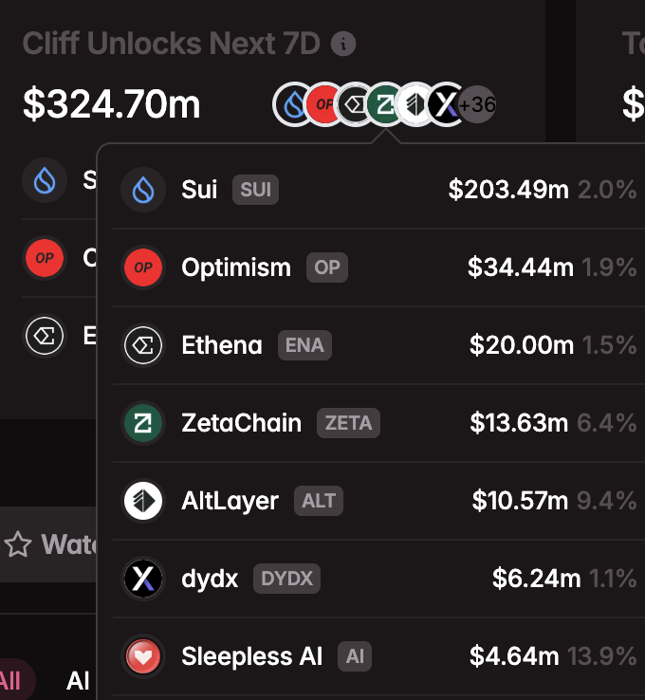Select the All category tab
Image resolution: width=645 pixels, height=700 pixels.
point(9,681)
